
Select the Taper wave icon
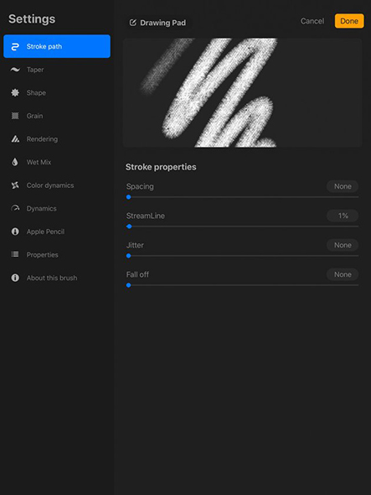click(15, 70)
